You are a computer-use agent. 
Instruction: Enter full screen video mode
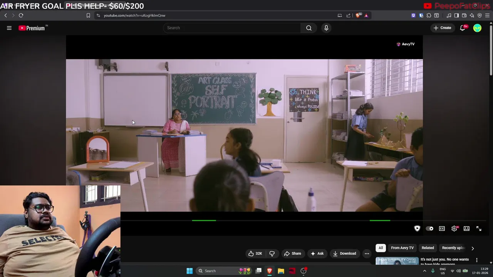[479, 229]
